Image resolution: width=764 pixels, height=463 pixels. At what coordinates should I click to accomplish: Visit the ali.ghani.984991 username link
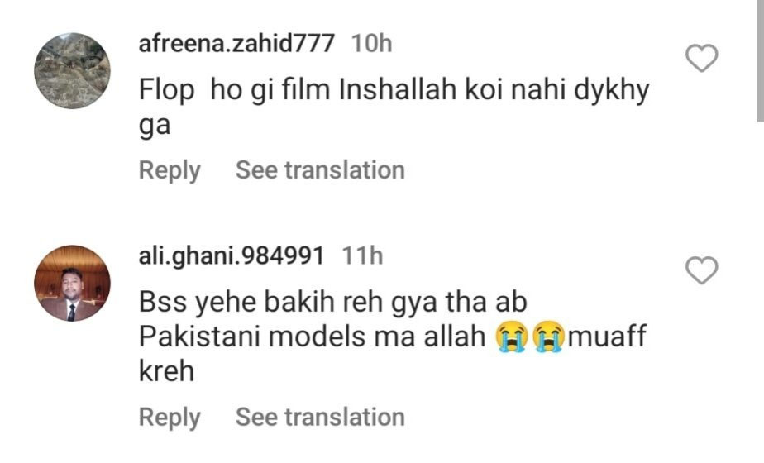pos(231,255)
